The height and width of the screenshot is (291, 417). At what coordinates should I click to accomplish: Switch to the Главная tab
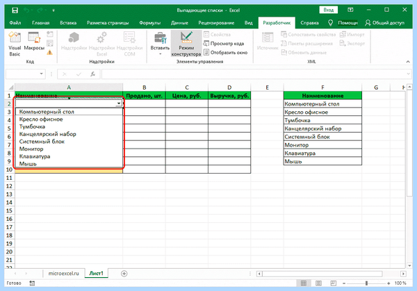(41, 23)
